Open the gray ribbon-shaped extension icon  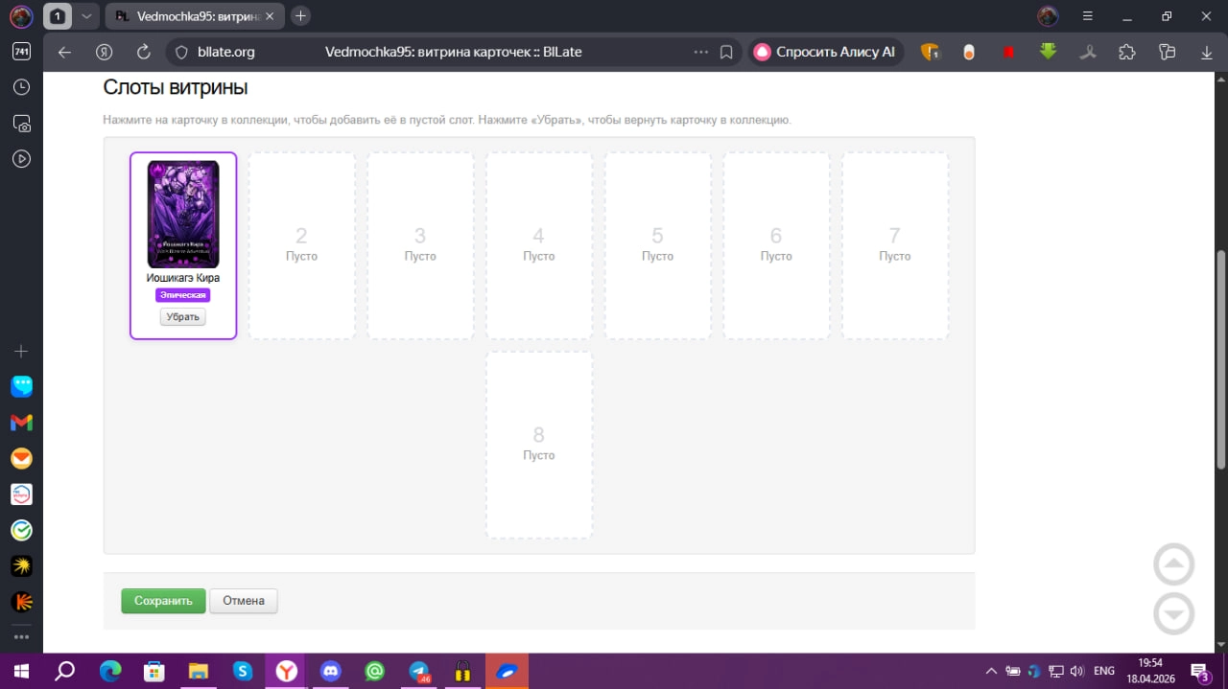pyautogui.click(x=1087, y=53)
